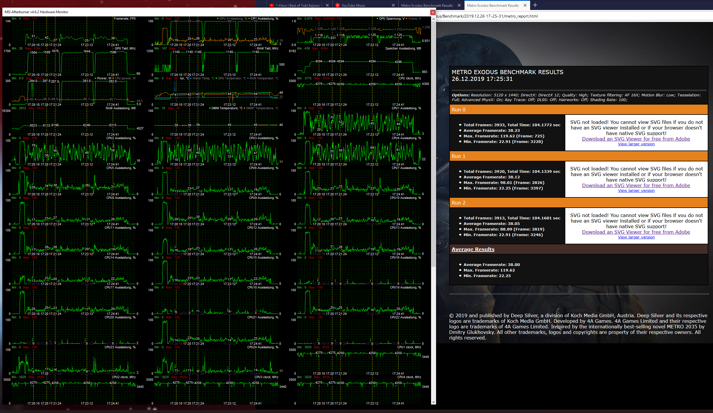Close the active Metro Exodus Benchmark Results tab
This screenshot has width=713, height=413.
click(x=525, y=5)
